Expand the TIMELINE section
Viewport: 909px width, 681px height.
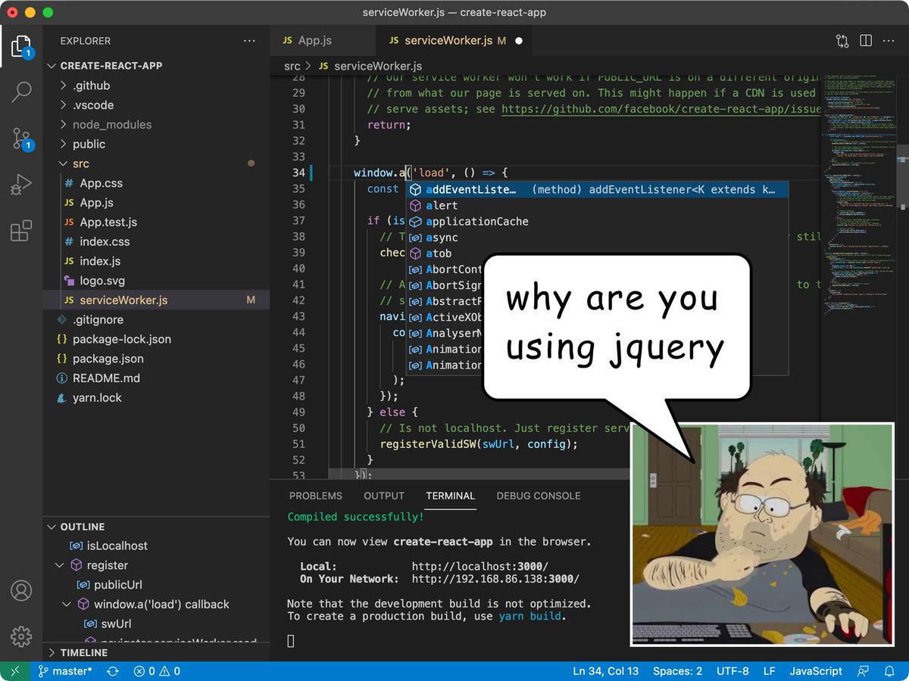[x=156, y=652]
